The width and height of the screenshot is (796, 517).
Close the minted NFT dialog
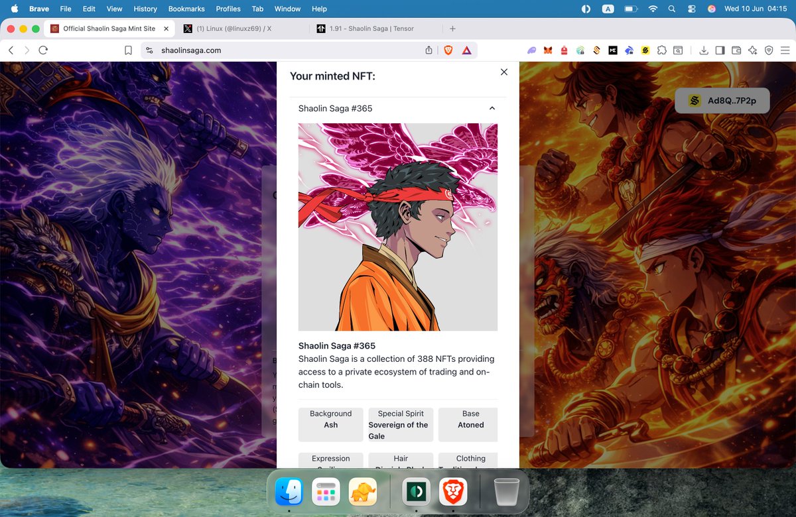[x=504, y=72]
